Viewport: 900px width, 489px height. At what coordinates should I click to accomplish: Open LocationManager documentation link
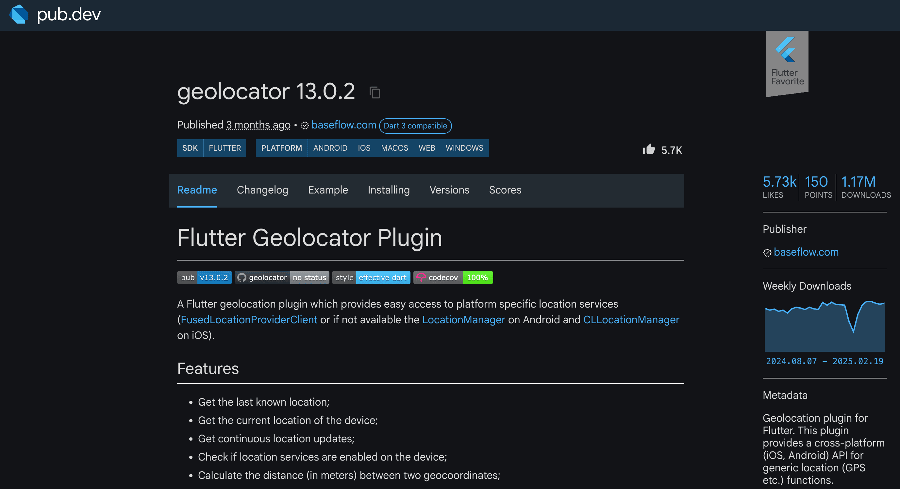(x=464, y=320)
